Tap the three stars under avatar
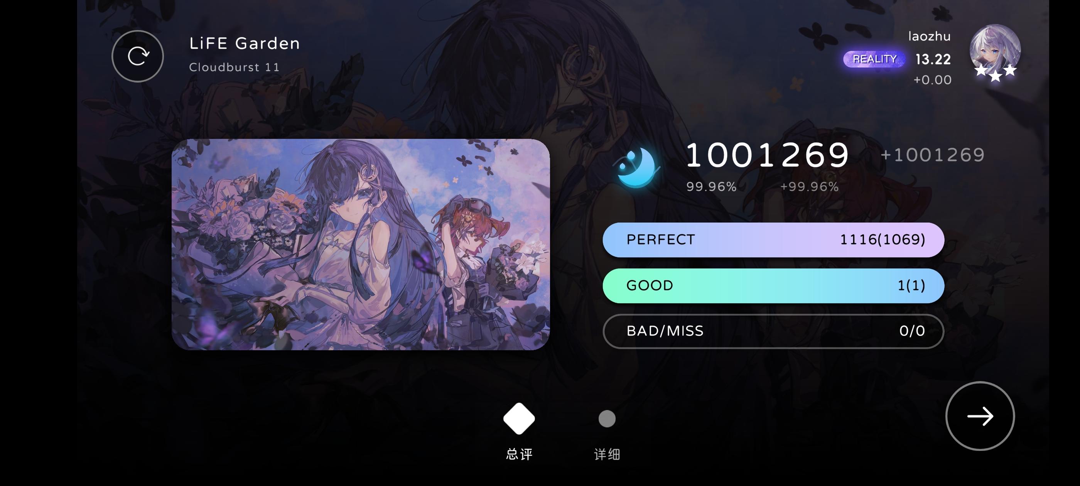Screen dimensions: 1080x486 coord(995,72)
